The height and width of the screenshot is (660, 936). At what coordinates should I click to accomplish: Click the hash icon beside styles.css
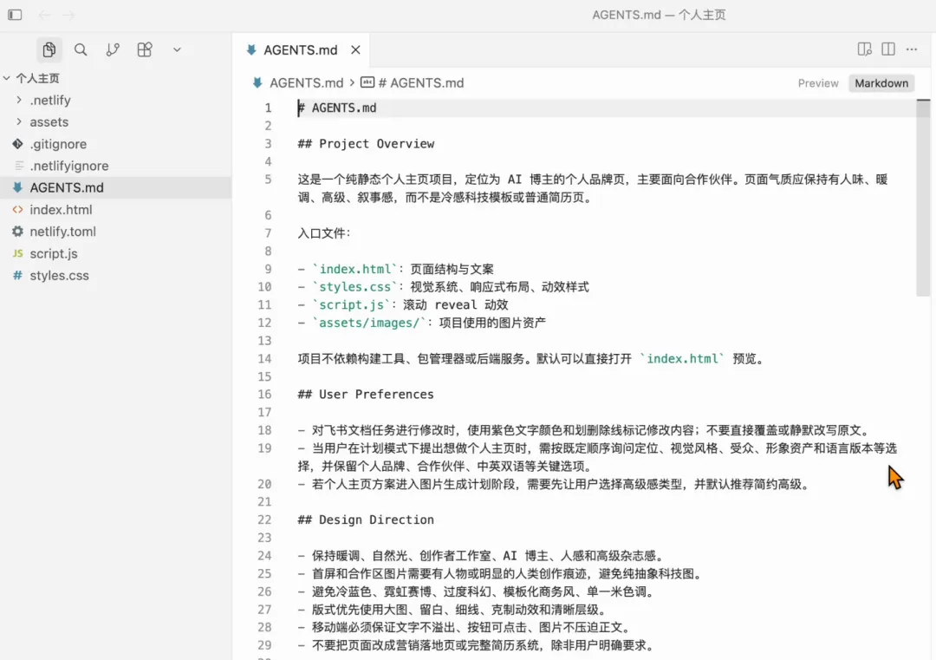(18, 275)
